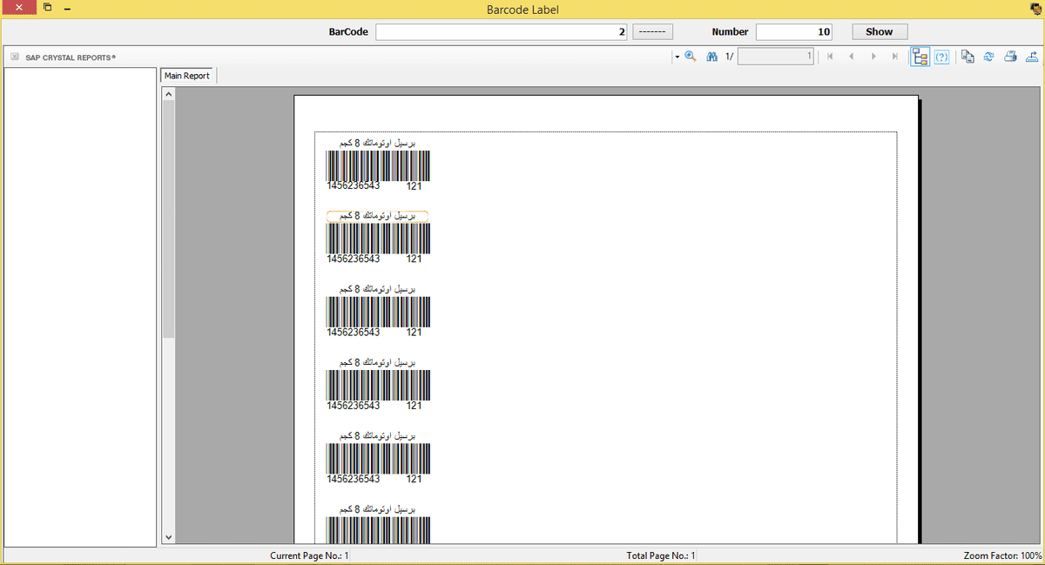Click the Zoom magnifier icon in toolbar
The image size is (1045, 565).
(691, 57)
